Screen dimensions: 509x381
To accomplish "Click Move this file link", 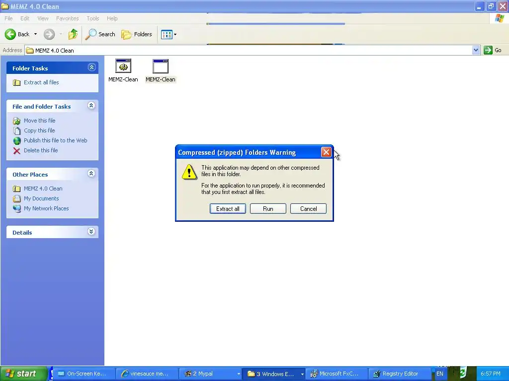I will click(x=40, y=121).
